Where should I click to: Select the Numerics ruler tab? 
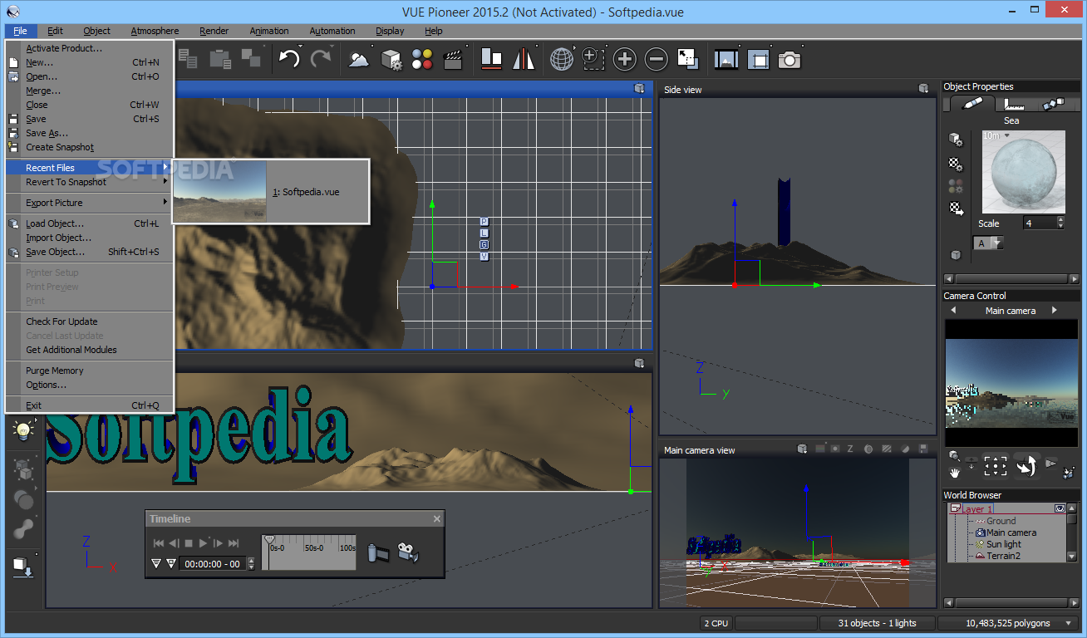pos(1014,104)
